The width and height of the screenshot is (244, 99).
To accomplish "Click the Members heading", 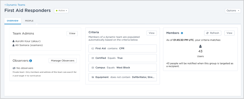I will tap(173, 33).
